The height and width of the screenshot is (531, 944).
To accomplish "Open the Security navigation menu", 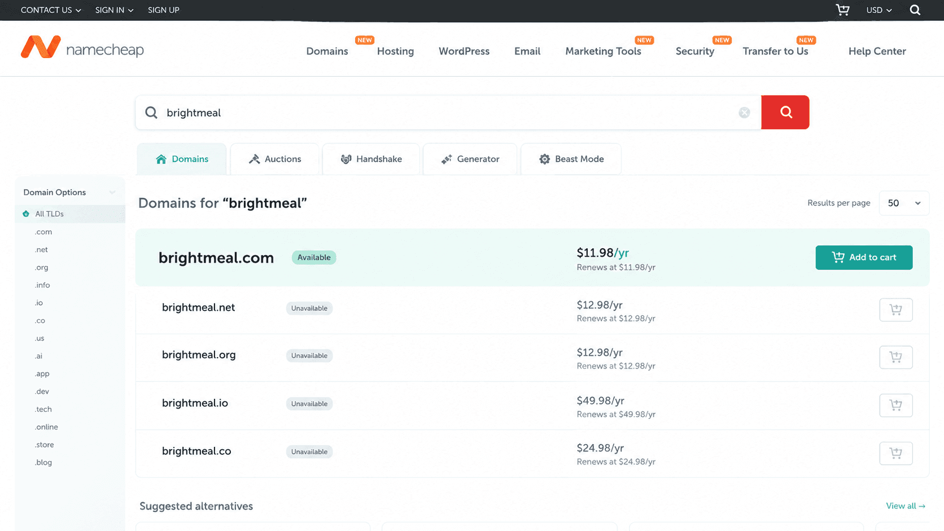I will coord(695,51).
